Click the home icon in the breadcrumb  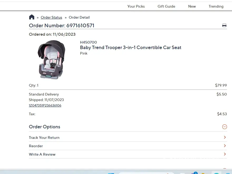click(x=32, y=17)
